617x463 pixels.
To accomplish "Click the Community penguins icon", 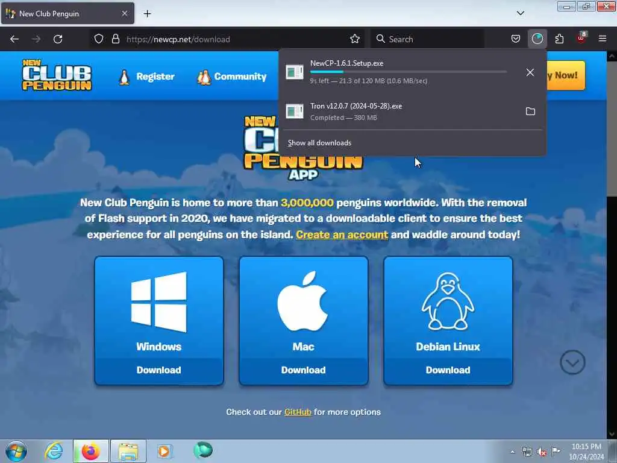I will (x=204, y=78).
